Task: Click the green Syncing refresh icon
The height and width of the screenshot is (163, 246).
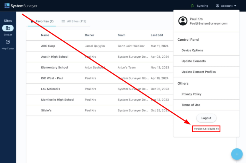Action: (x=192, y=6)
